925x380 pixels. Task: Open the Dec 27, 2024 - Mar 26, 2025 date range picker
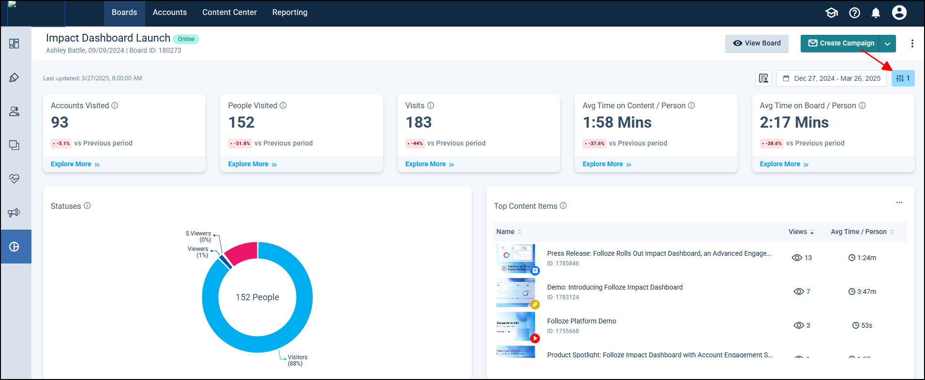click(832, 78)
